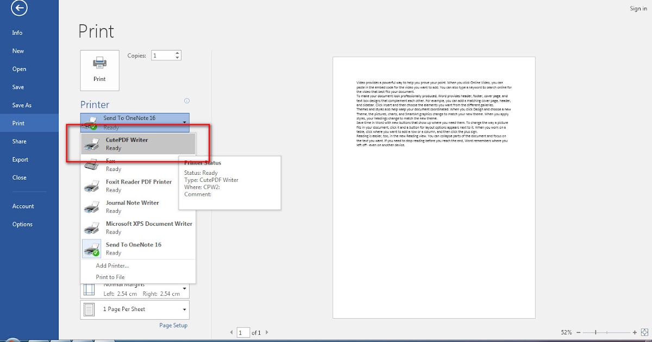Click Sign in at top right
The image size is (652, 342).
638,9
